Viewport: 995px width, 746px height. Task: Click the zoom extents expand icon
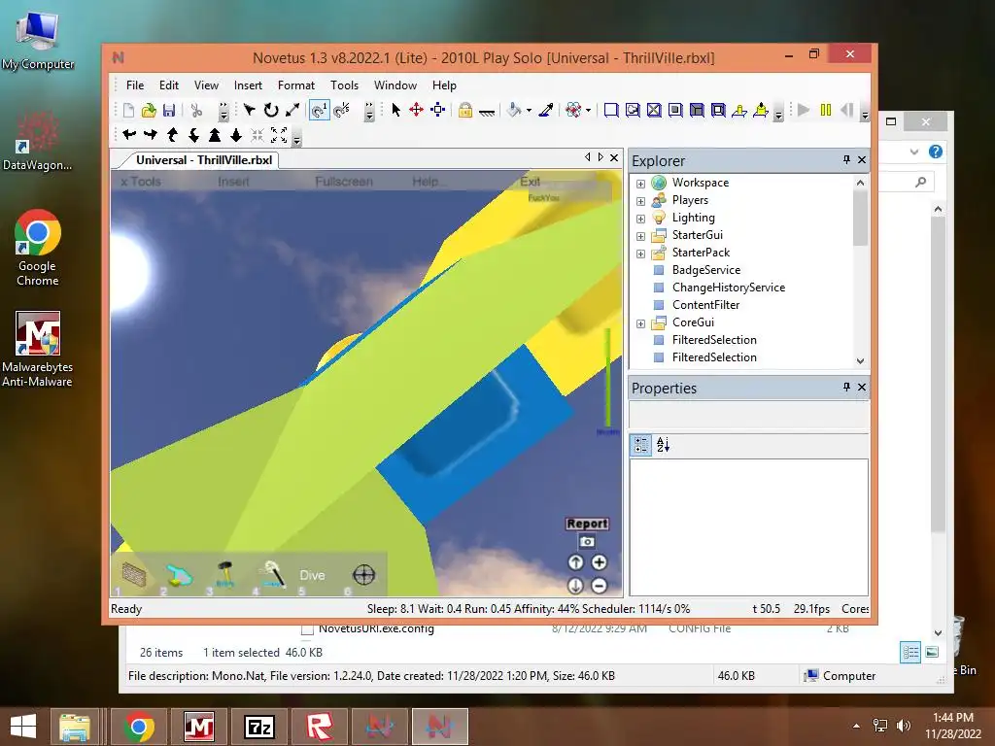(x=279, y=134)
